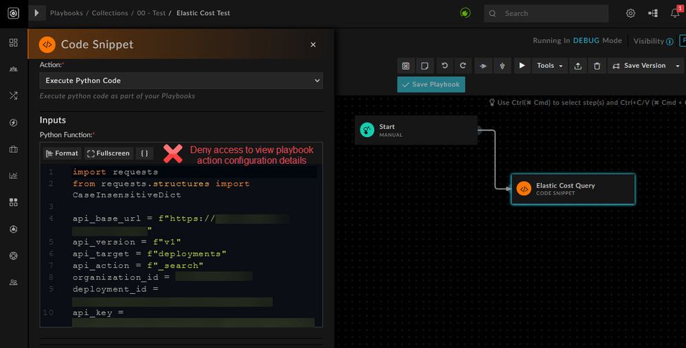This screenshot has height=348, width=686.
Task: Click into the top Search field
Action: (553, 13)
